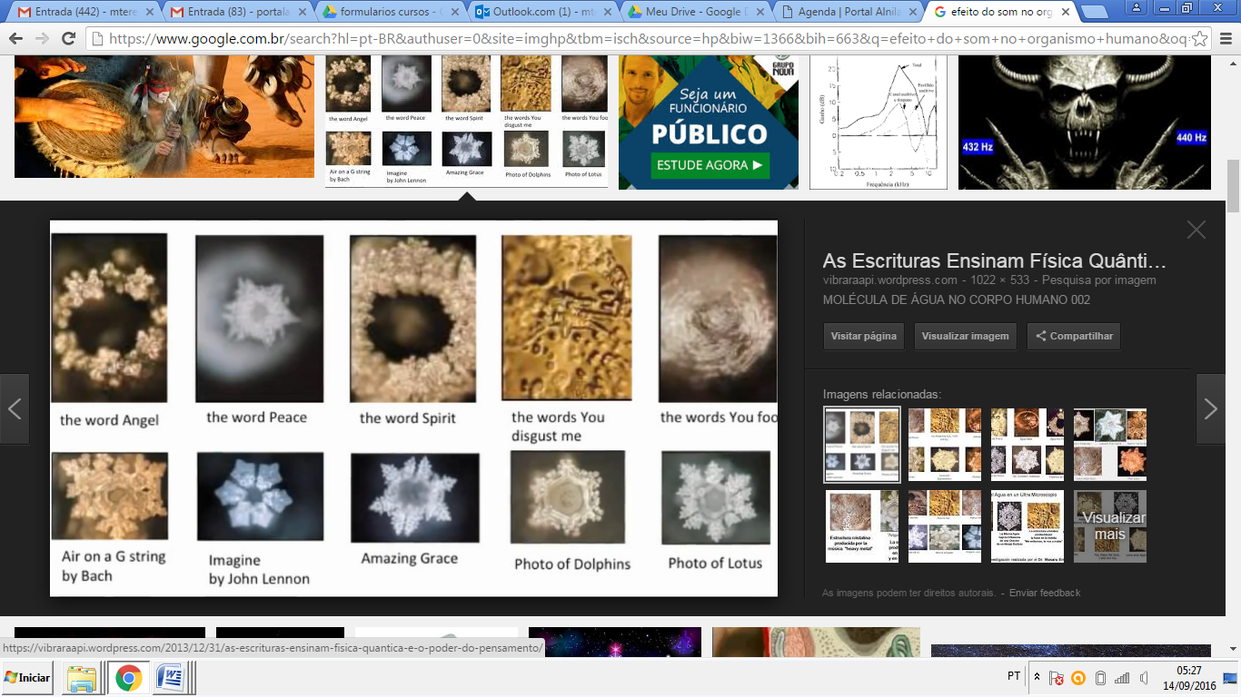Viewport: 1241px width, 697px height.
Task: Open the 'Meu Drive - Google' tab
Action: (694, 13)
